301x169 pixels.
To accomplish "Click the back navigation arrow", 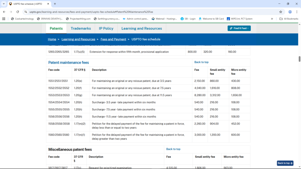I will tap(4, 12).
